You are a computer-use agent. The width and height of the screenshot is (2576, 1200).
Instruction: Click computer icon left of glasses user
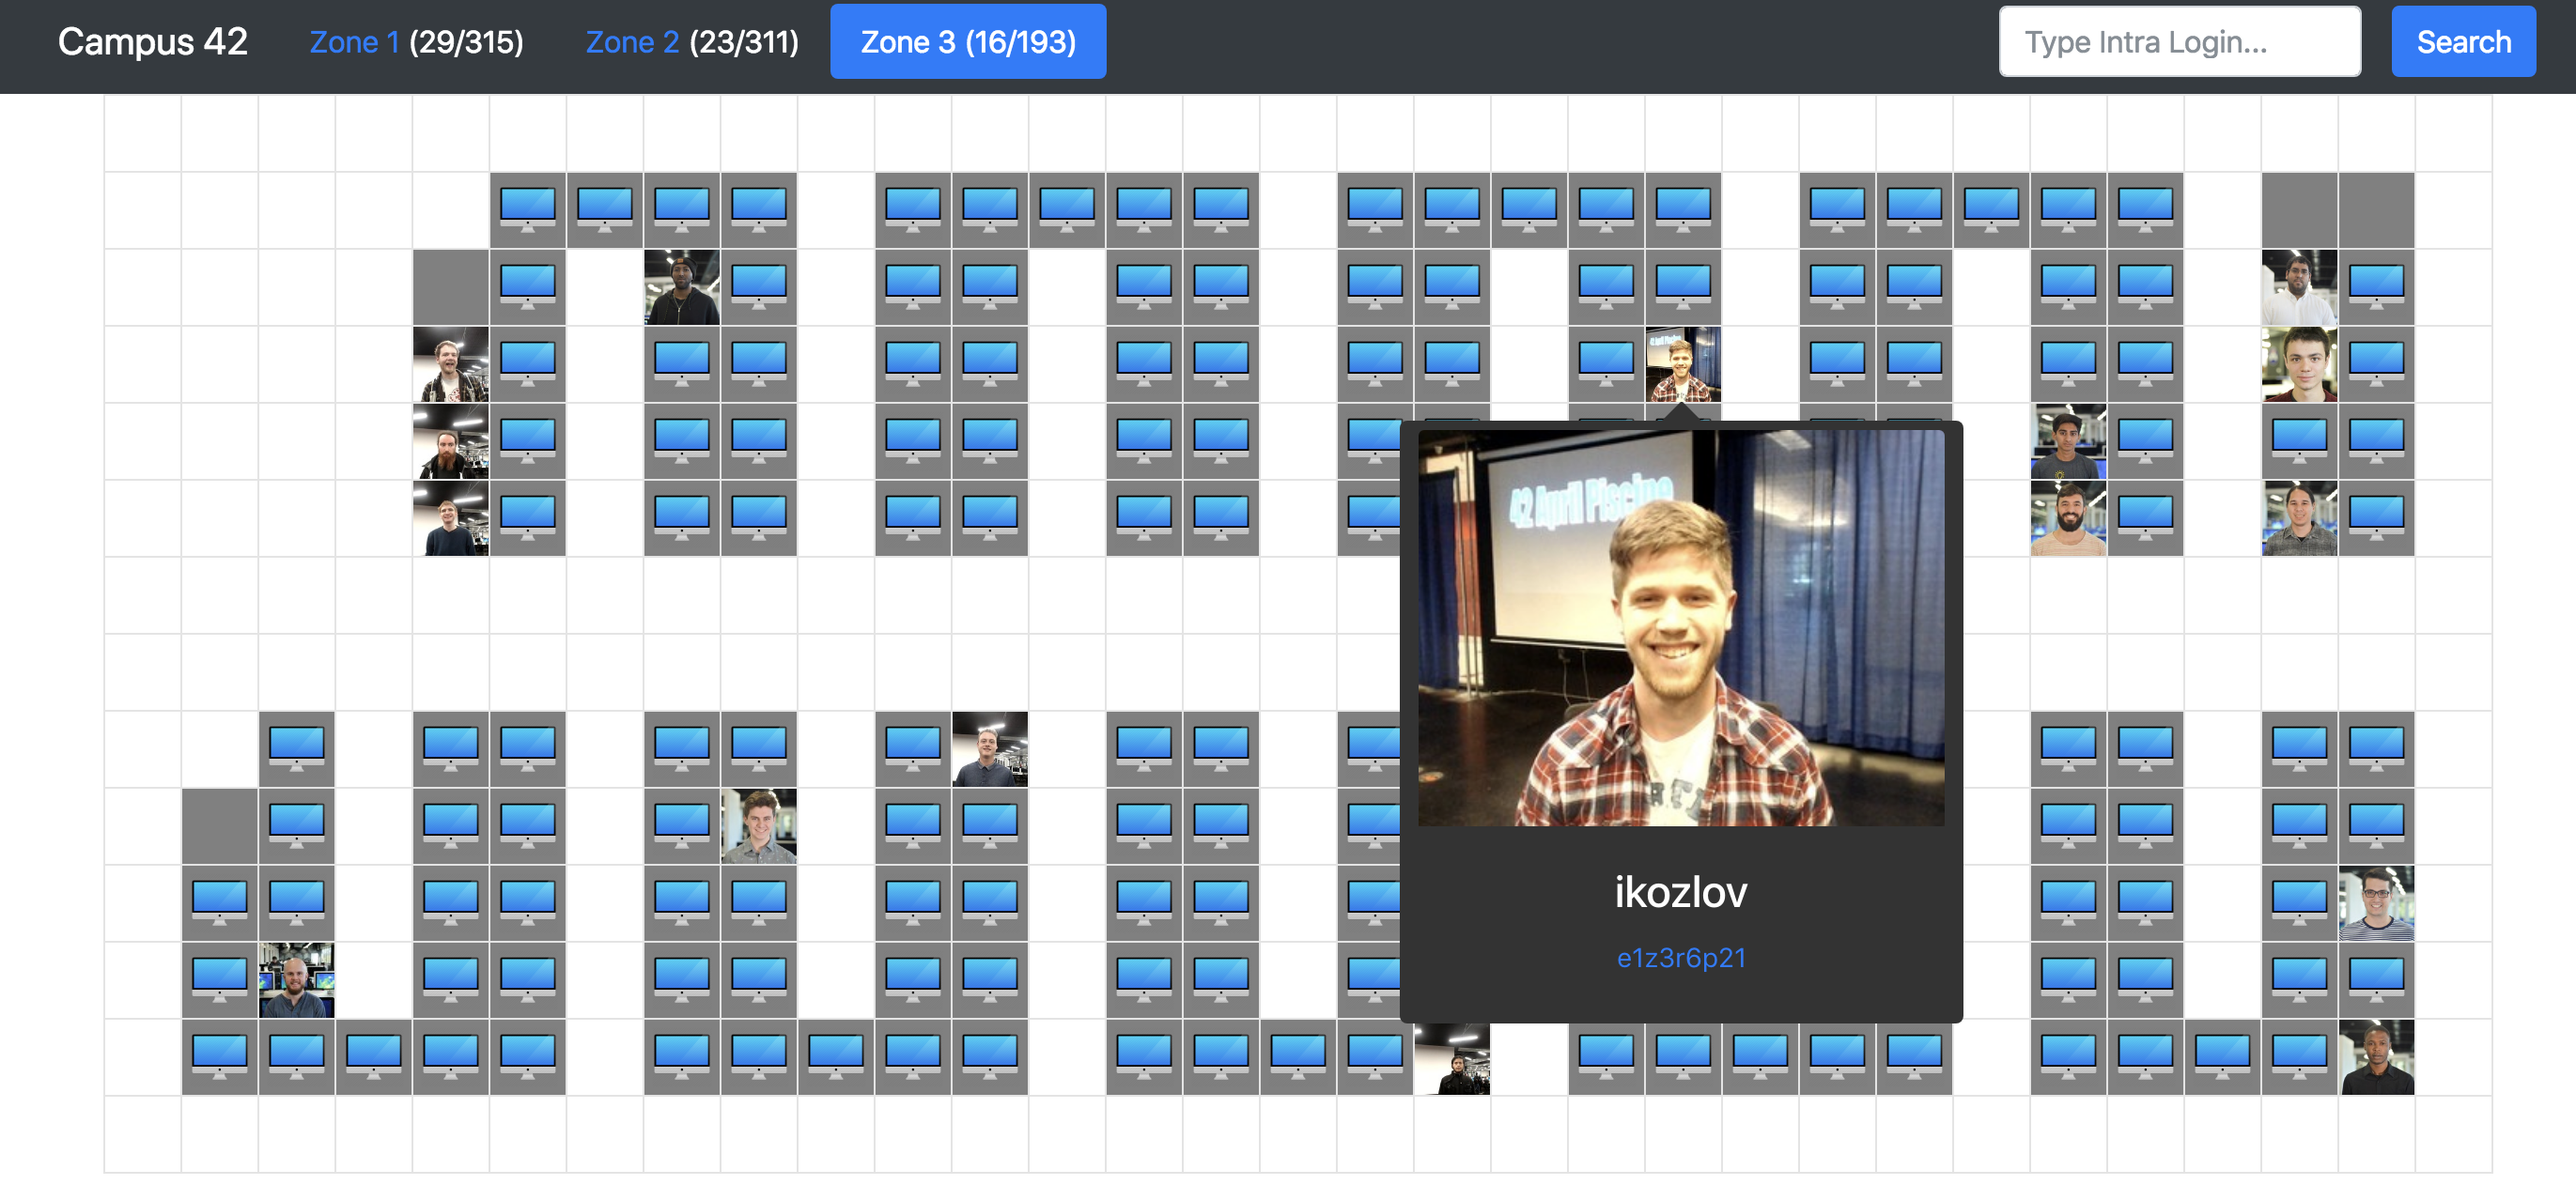pos(2298,903)
